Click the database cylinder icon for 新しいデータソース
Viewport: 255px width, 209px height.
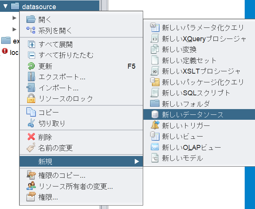(x=155, y=114)
